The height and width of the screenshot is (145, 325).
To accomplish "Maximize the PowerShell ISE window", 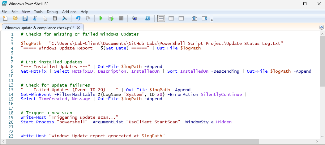I will (305, 4).
